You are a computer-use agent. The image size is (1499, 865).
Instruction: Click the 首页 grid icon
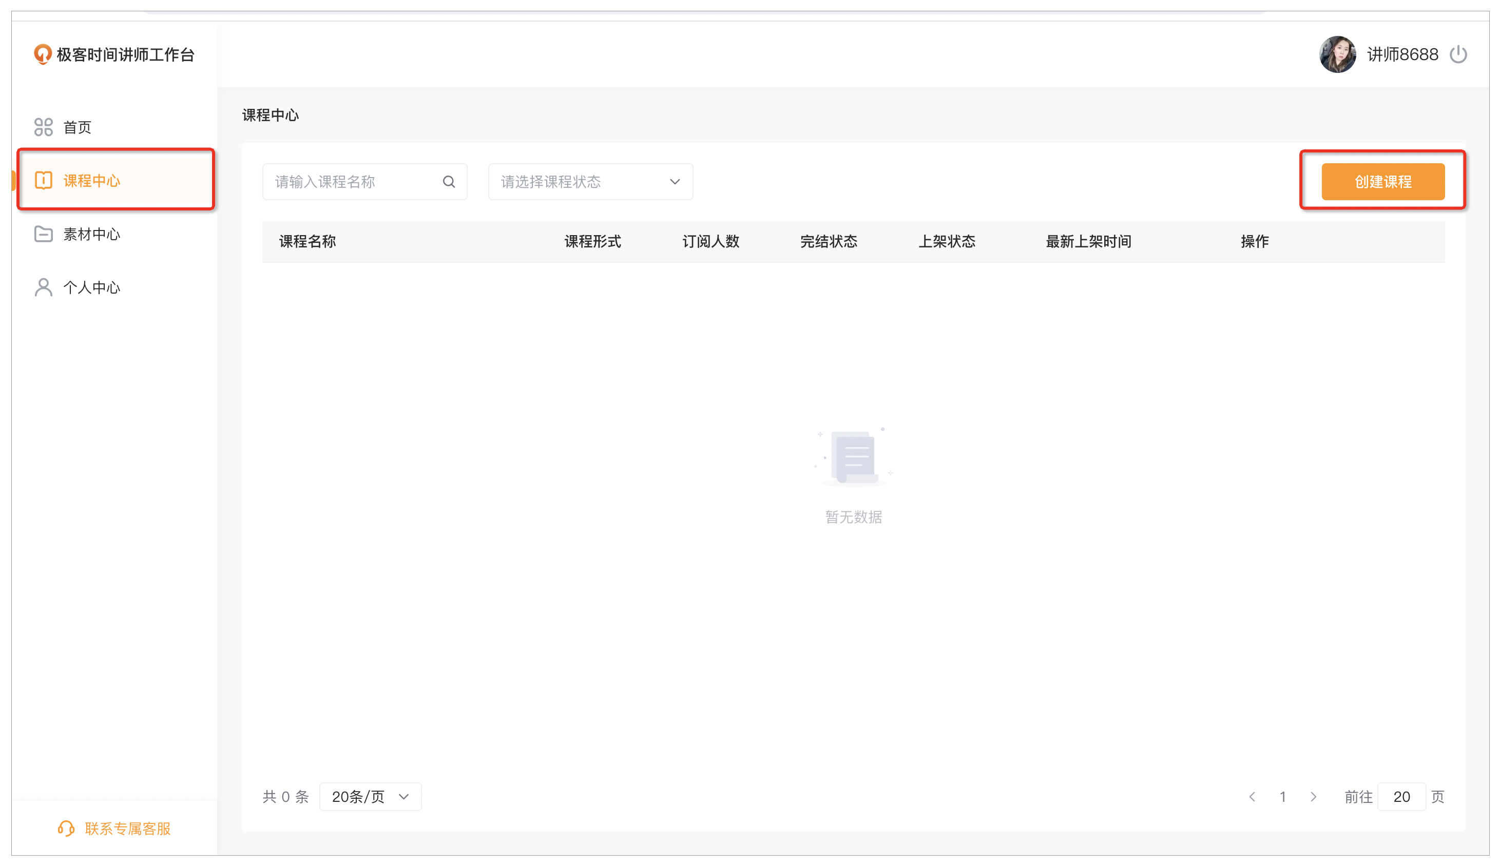43,127
